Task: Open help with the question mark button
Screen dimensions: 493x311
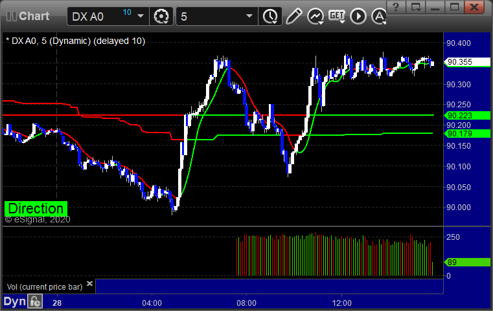Action: tap(396, 7)
